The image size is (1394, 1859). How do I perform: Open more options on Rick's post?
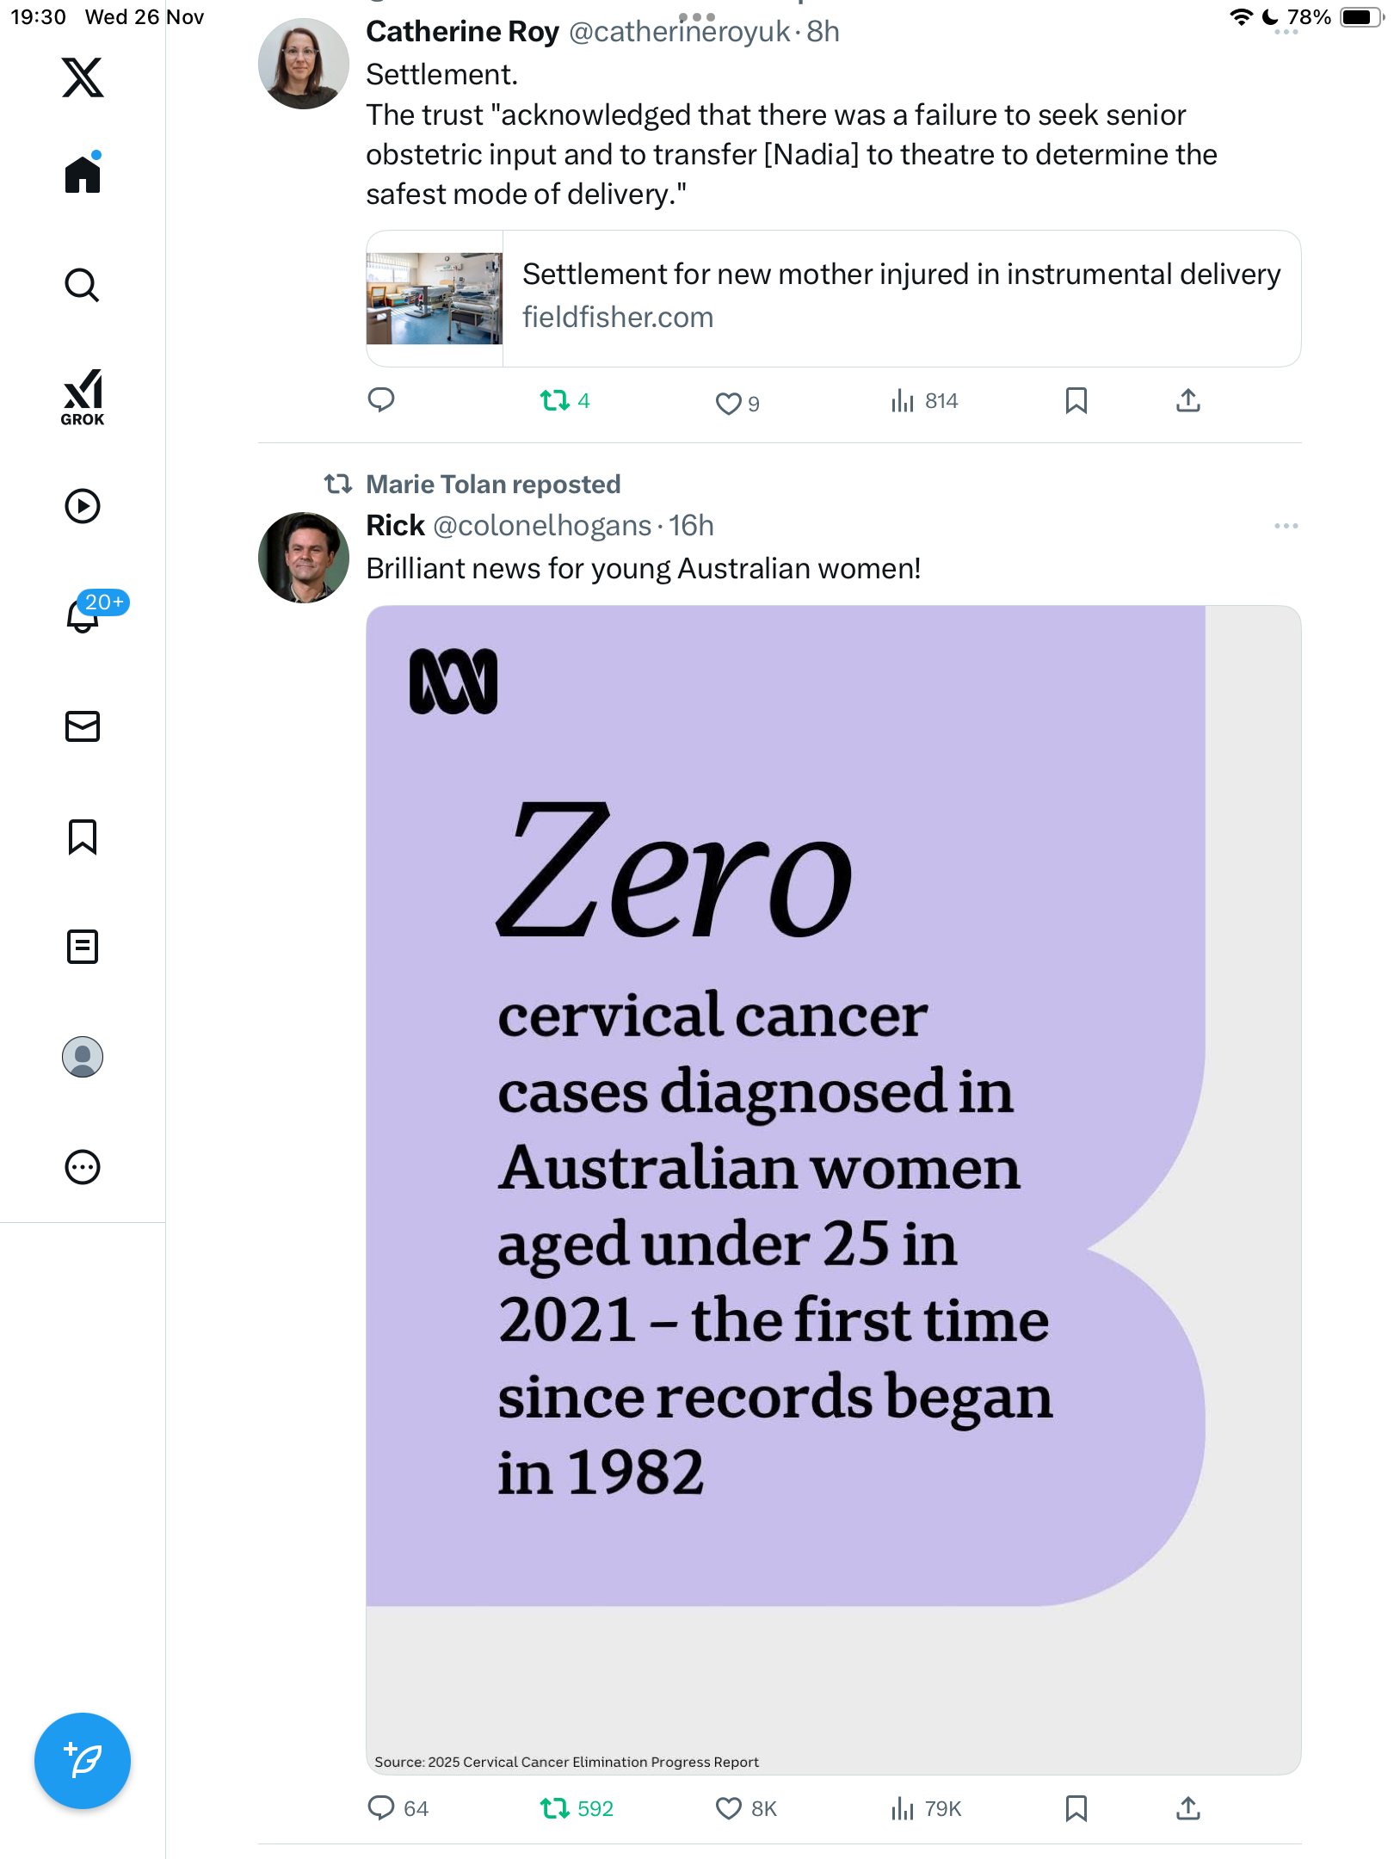(1286, 526)
